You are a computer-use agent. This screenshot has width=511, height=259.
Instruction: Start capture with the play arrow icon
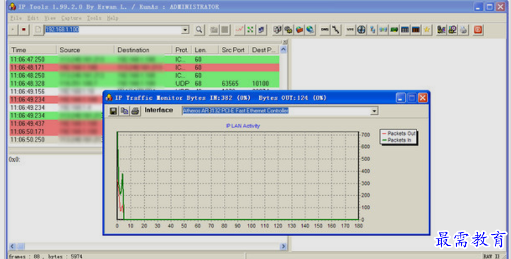click(x=12, y=30)
